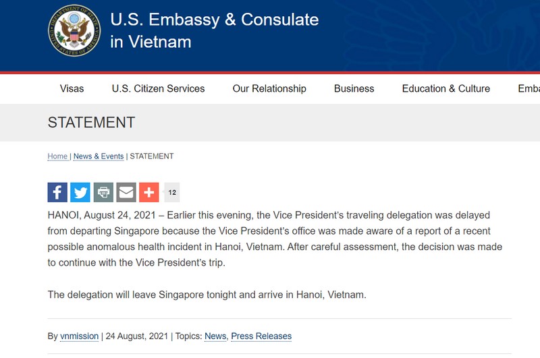540x358 pixels.
Task: Click the U.S. Embassy & Consulate in Vietnam title
Action: (x=215, y=30)
